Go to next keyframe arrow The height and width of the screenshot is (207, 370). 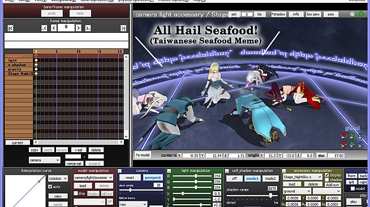tap(88, 28)
